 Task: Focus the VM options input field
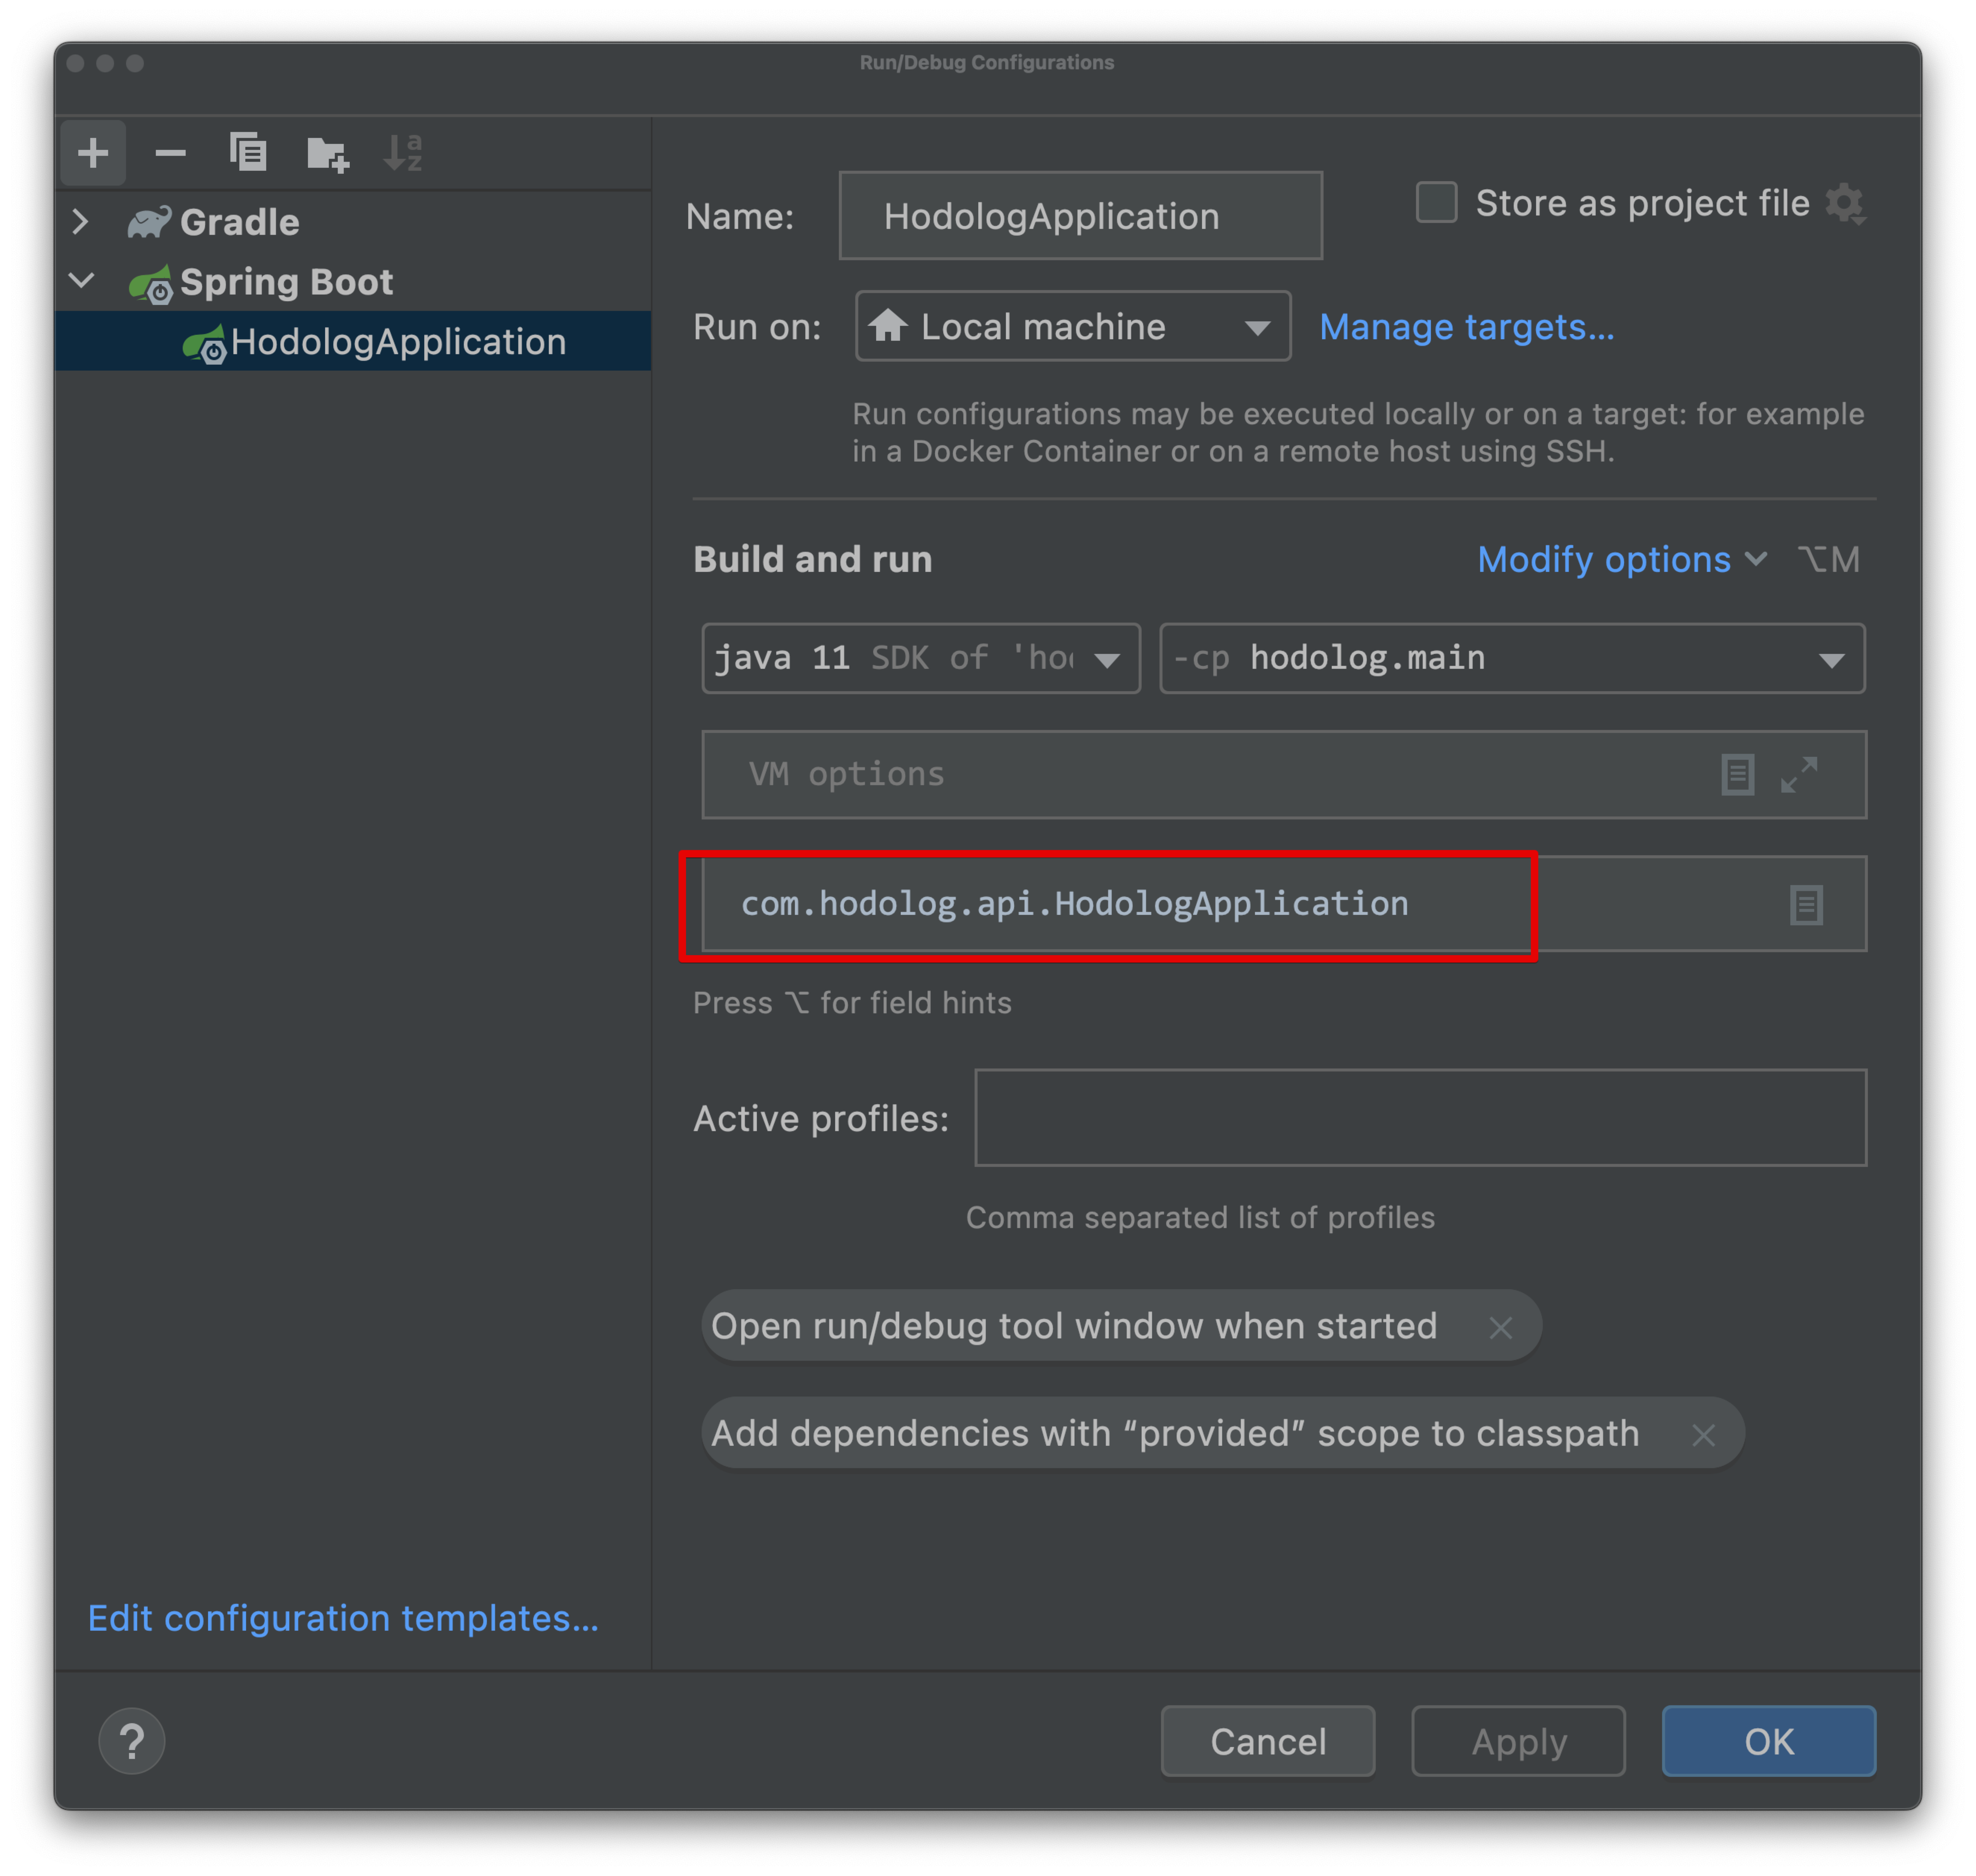pyautogui.click(x=1284, y=775)
